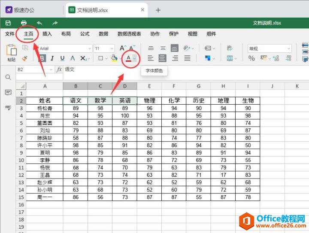Toggle Underline formatting
Viewport: 309px width, 233px height.
tap(63, 58)
